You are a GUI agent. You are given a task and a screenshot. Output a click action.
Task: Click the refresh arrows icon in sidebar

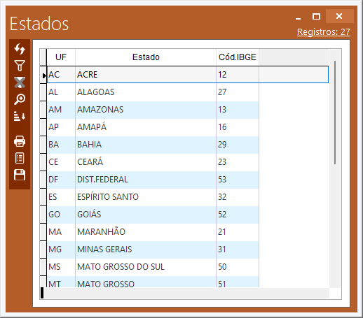[20, 49]
